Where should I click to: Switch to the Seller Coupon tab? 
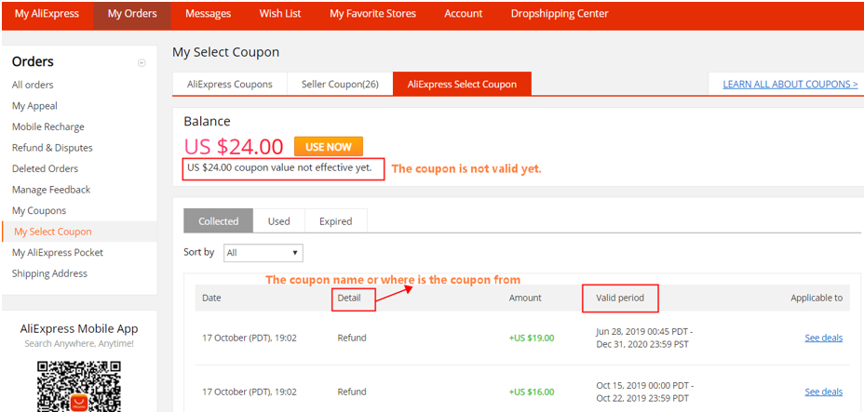coord(340,84)
